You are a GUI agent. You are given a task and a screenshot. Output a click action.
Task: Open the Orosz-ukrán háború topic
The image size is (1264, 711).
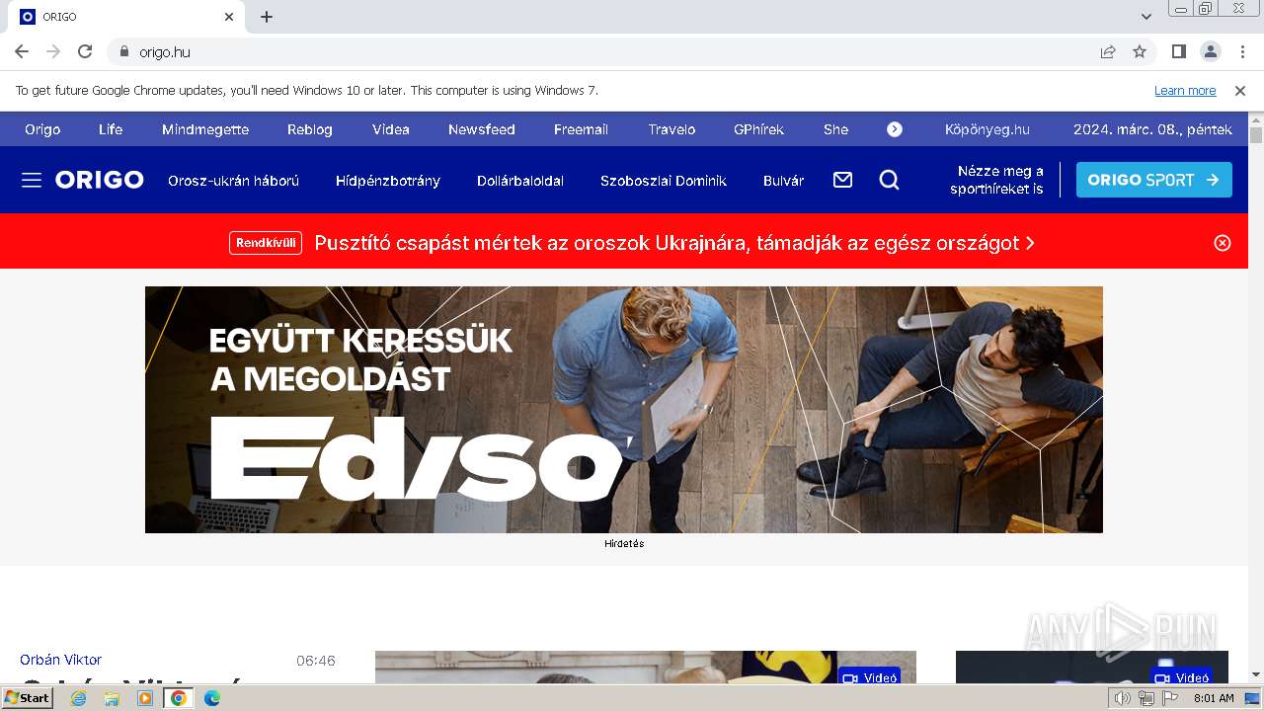click(x=233, y=181)
